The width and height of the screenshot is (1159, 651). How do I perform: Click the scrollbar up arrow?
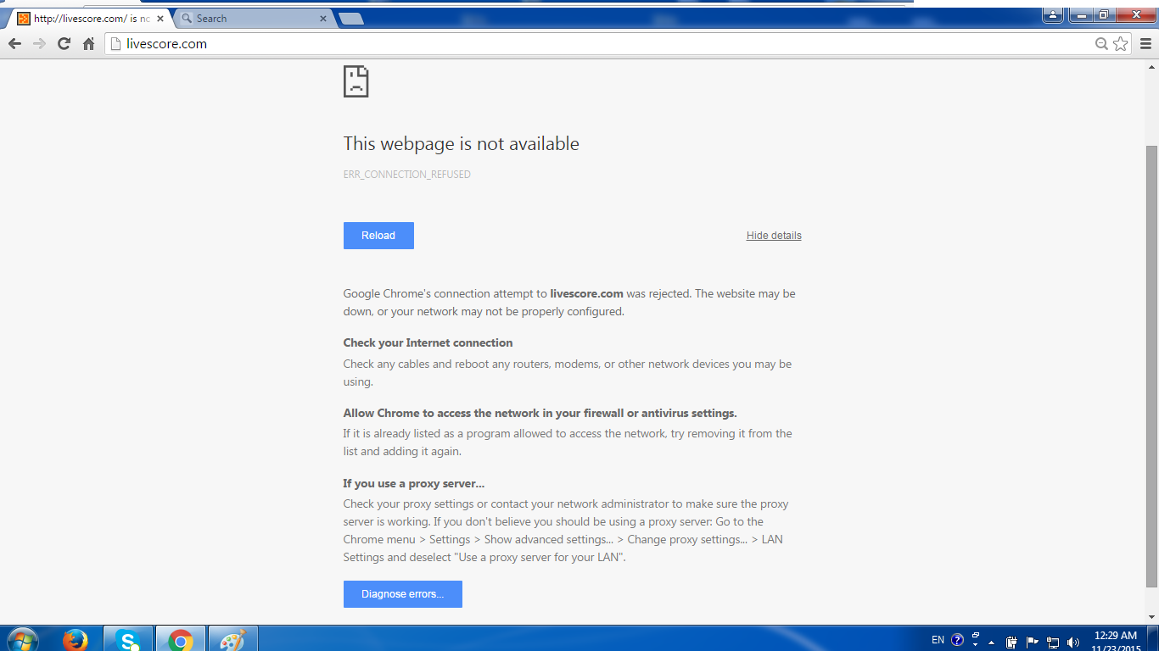pyautogui.click(x=1151, y=67)
